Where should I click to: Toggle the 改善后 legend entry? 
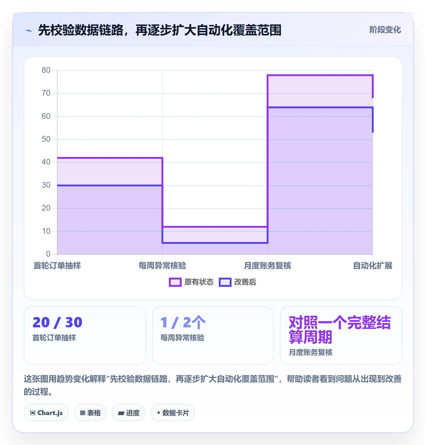[238, 282]
